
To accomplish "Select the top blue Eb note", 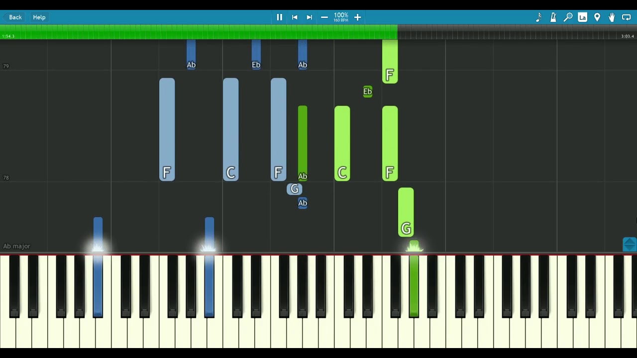I will coord(256,55).
